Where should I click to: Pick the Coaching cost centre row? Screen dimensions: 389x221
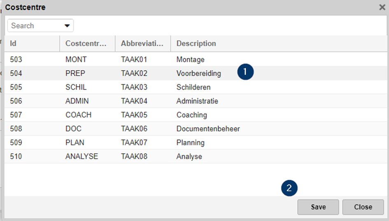point(191,115)
